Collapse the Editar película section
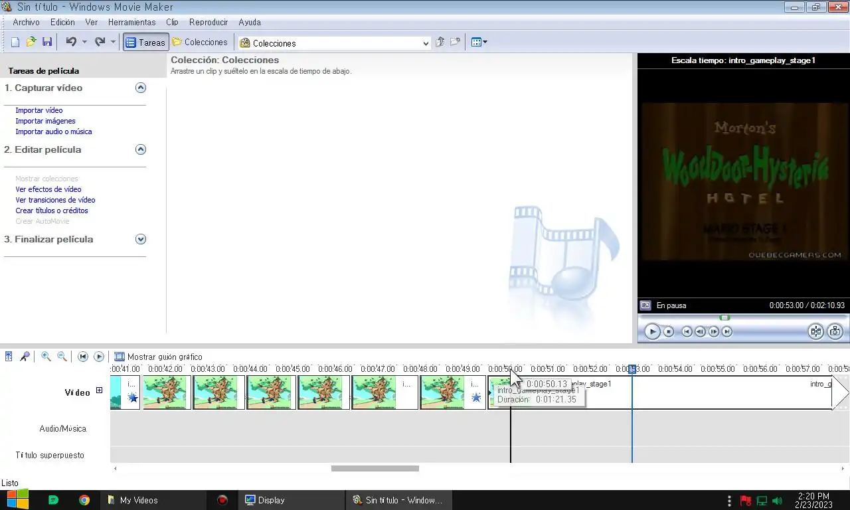 (140, 149)
